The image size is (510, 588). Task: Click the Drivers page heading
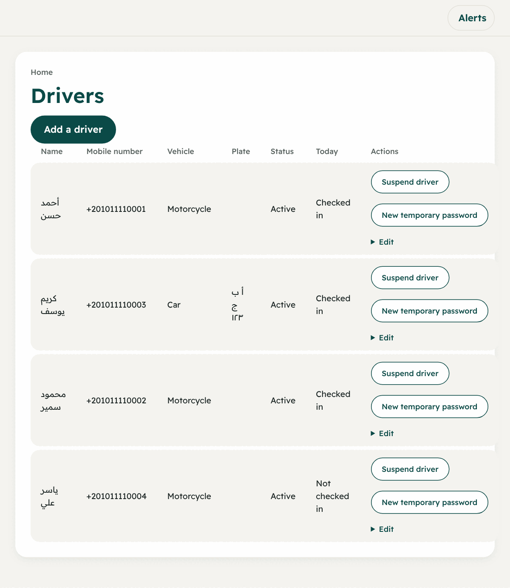[68, 96]
